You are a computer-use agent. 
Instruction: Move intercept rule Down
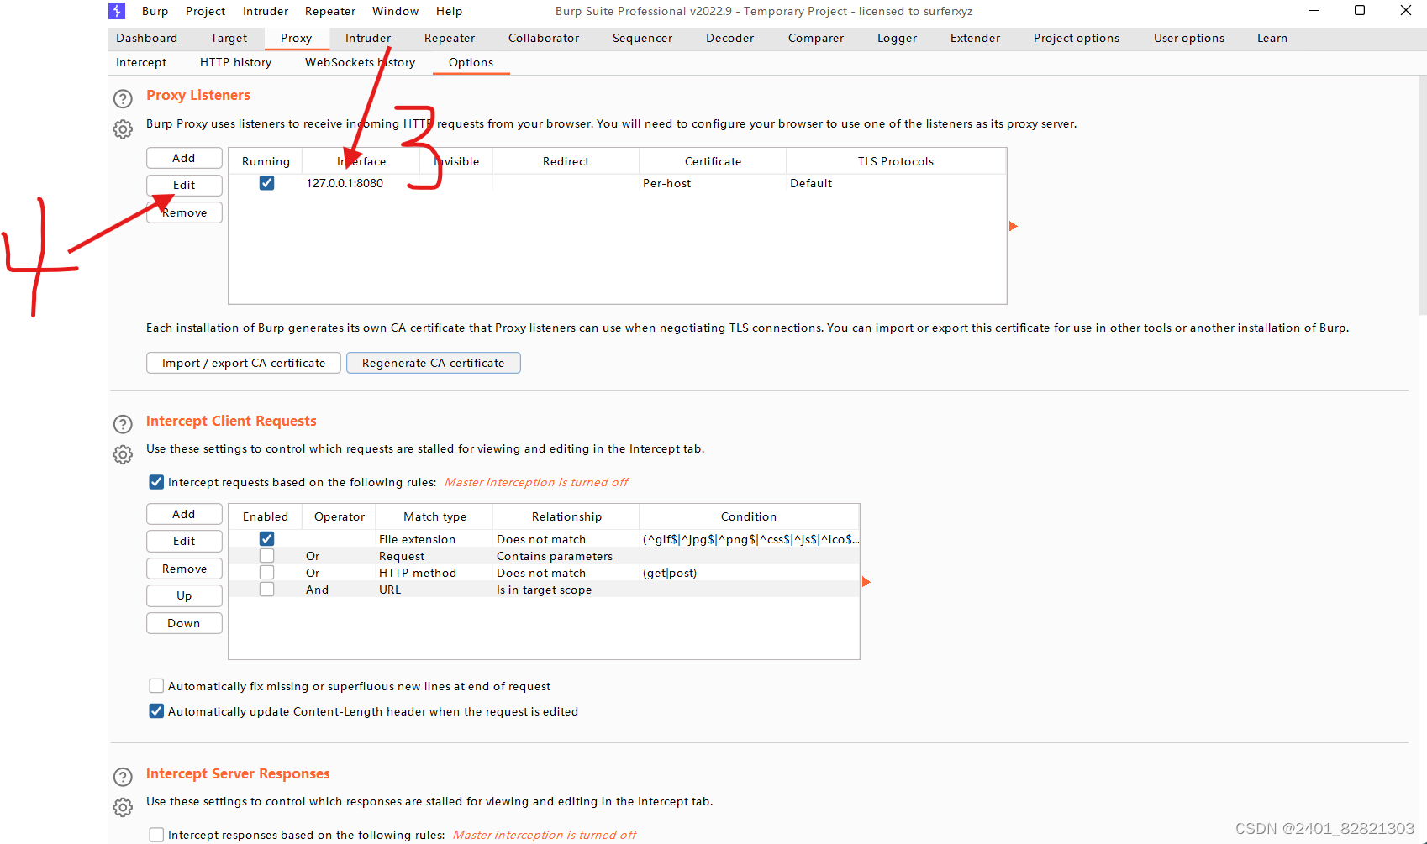click(x=184, y=623)
